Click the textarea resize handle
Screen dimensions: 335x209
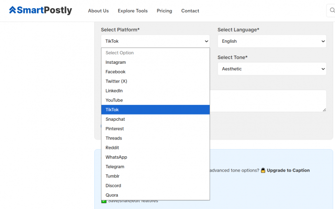click(x=324, y=110)
